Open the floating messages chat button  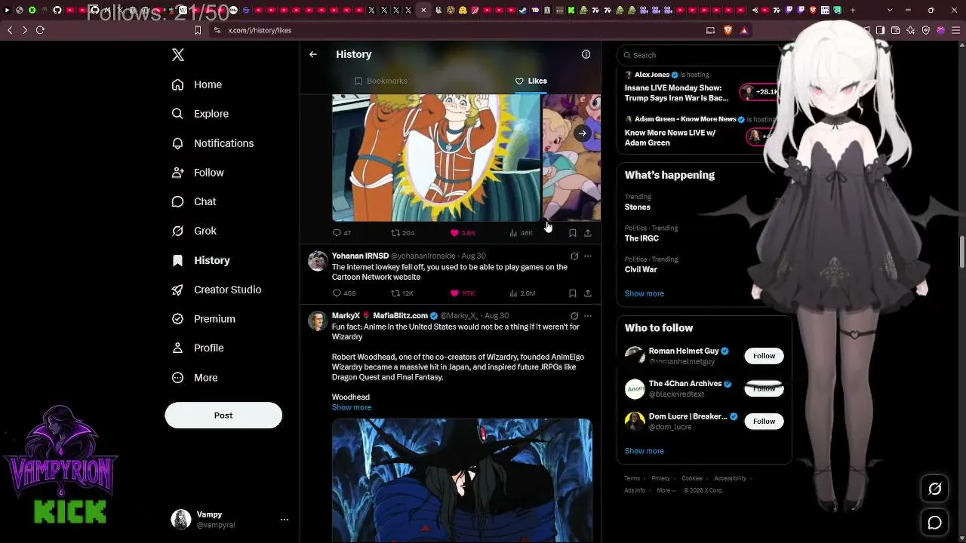(934, 522)
